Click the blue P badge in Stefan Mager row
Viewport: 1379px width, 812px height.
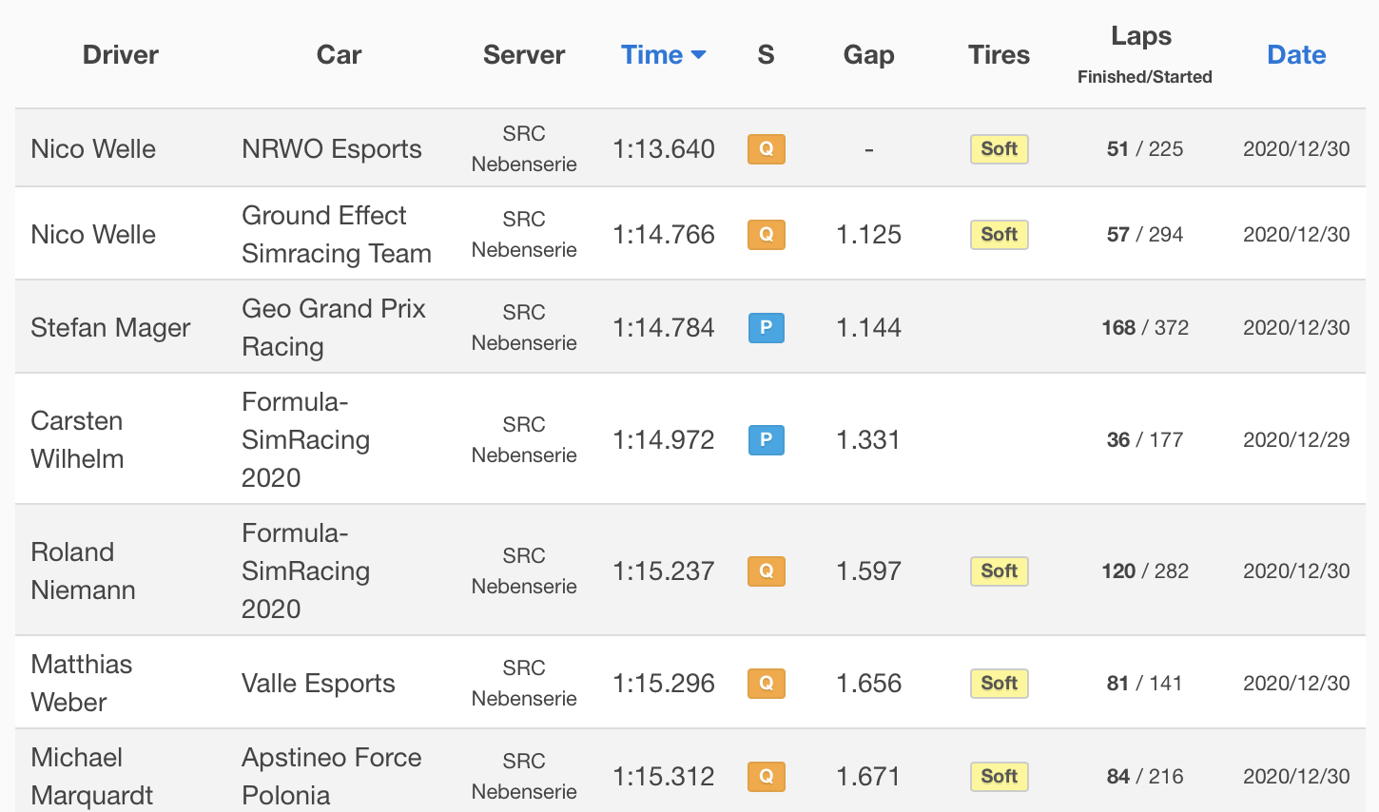tap(766, 328)
